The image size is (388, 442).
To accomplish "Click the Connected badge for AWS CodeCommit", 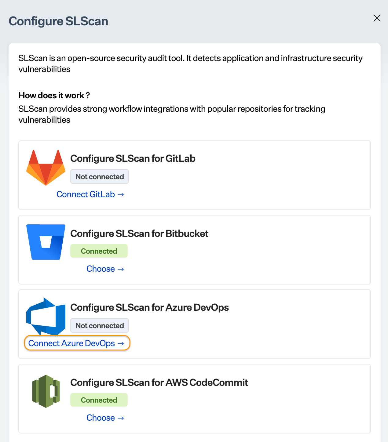I will click(99, 400).
